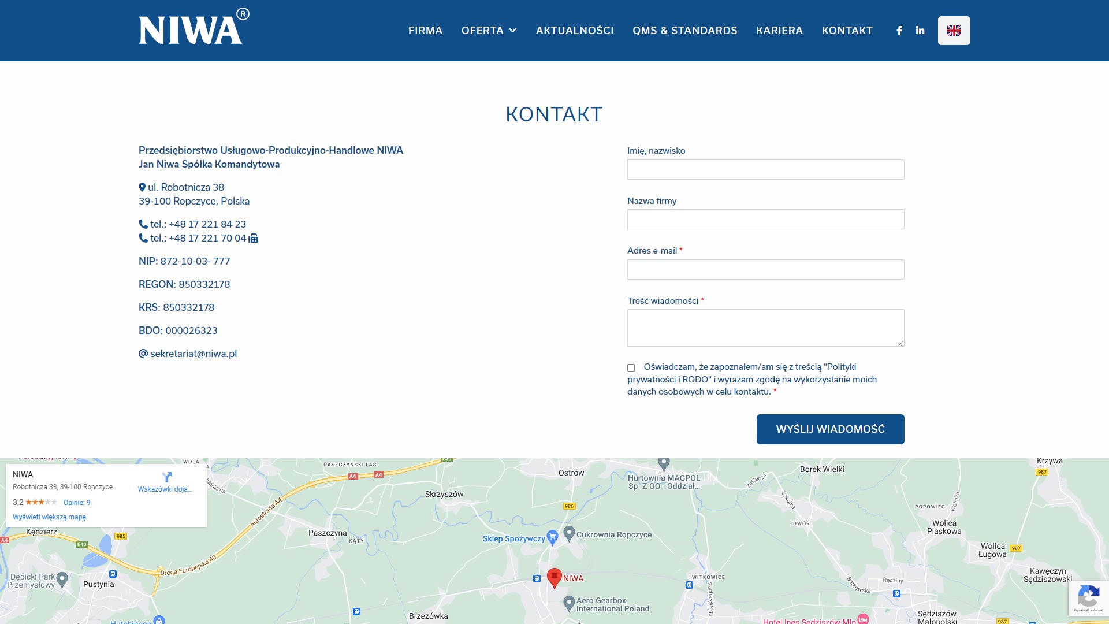Click the Pustynia label on the map

click(99, 584)
